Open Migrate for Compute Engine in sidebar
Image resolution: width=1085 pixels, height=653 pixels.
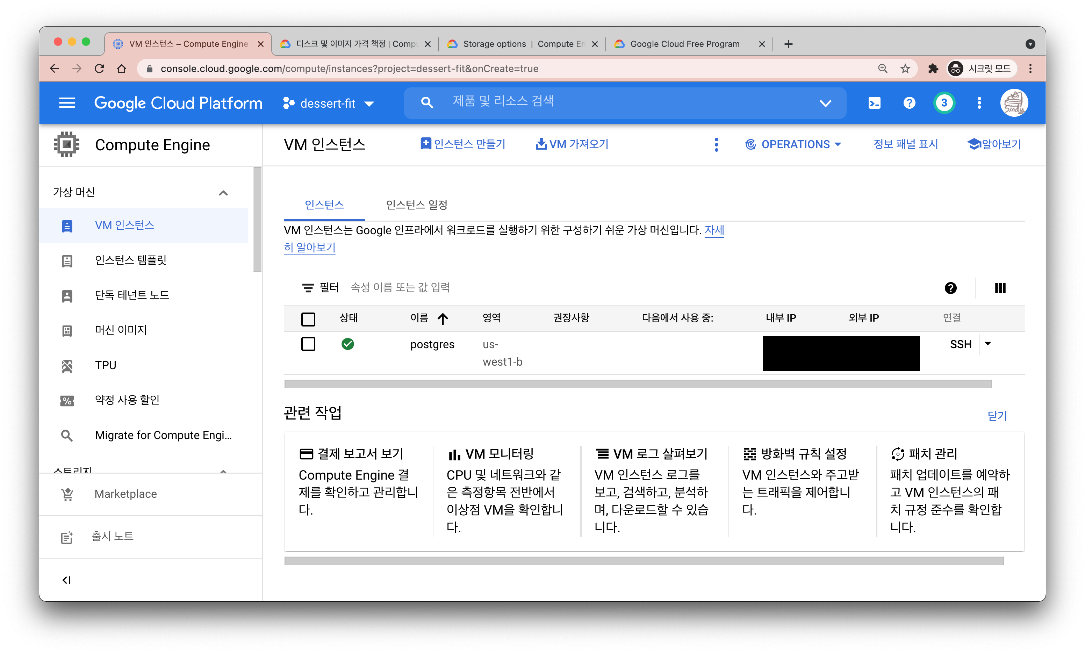tap(143, 435)
